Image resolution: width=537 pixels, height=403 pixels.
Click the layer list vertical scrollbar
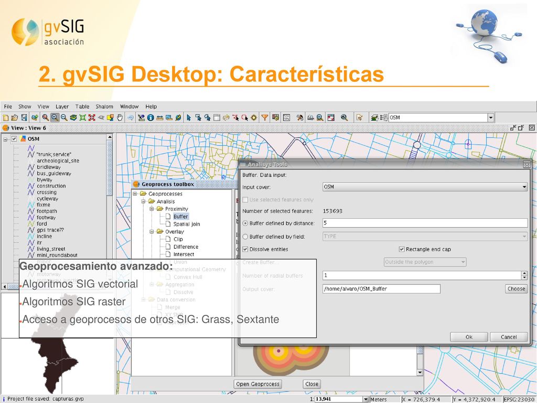[110, 168]
